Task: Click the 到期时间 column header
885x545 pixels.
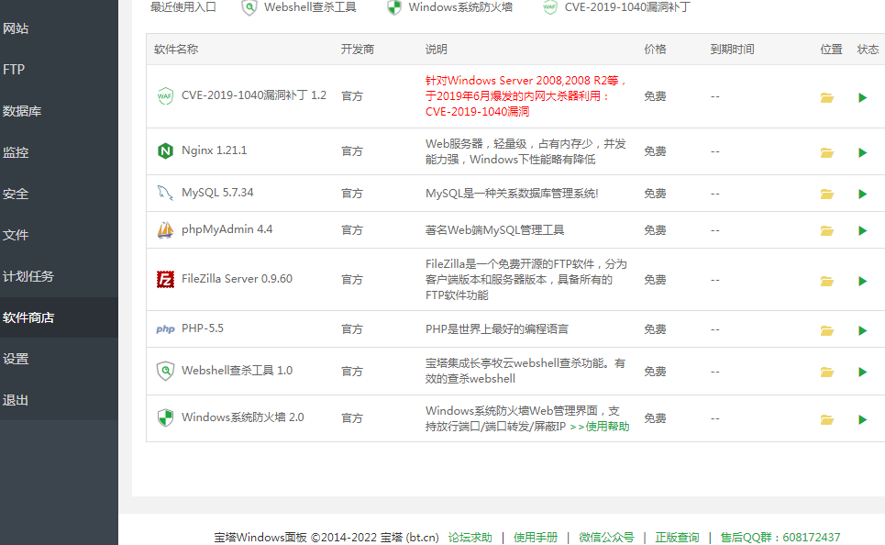Action: 732,50
